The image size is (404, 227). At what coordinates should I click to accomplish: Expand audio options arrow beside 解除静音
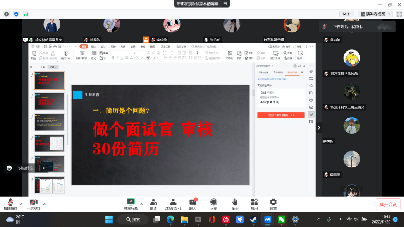[21, 204]
